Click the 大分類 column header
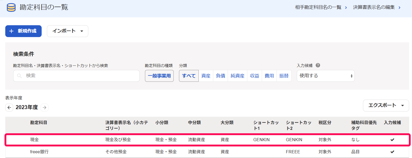Image resolution: width=412 pixels, height=158 pixels. pyautogui.click(x=227, y=123)
